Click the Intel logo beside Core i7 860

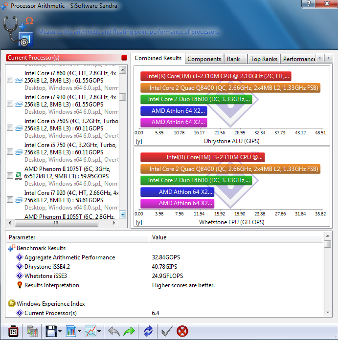point(19,80)
